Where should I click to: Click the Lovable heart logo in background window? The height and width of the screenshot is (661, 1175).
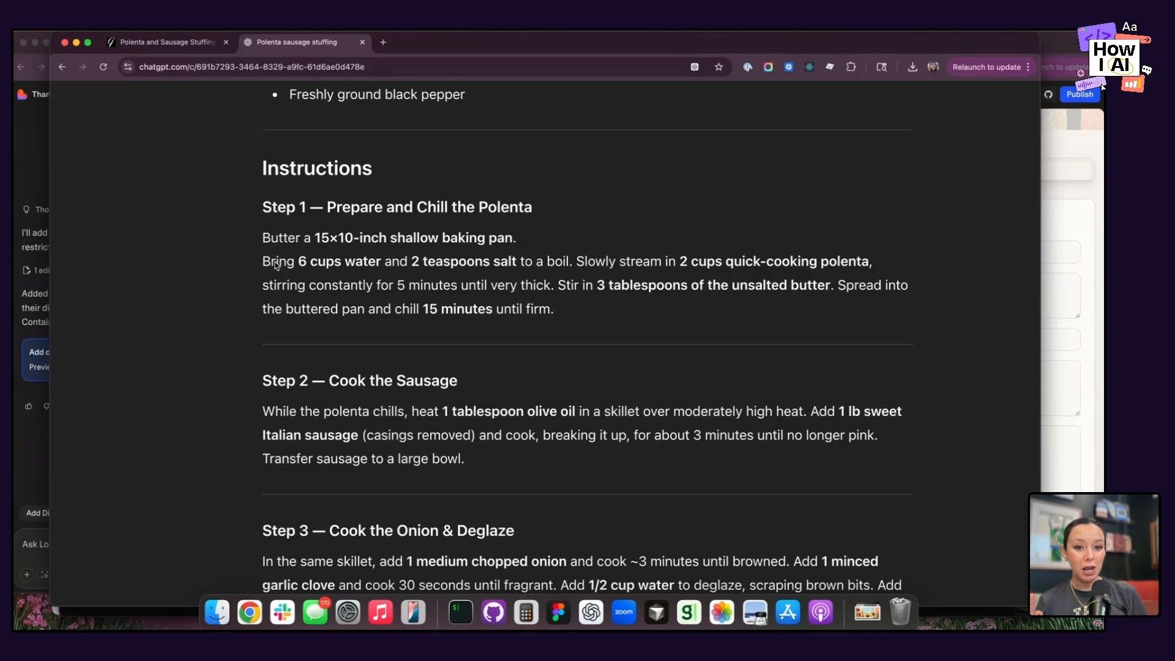click(x=22, y=94)
